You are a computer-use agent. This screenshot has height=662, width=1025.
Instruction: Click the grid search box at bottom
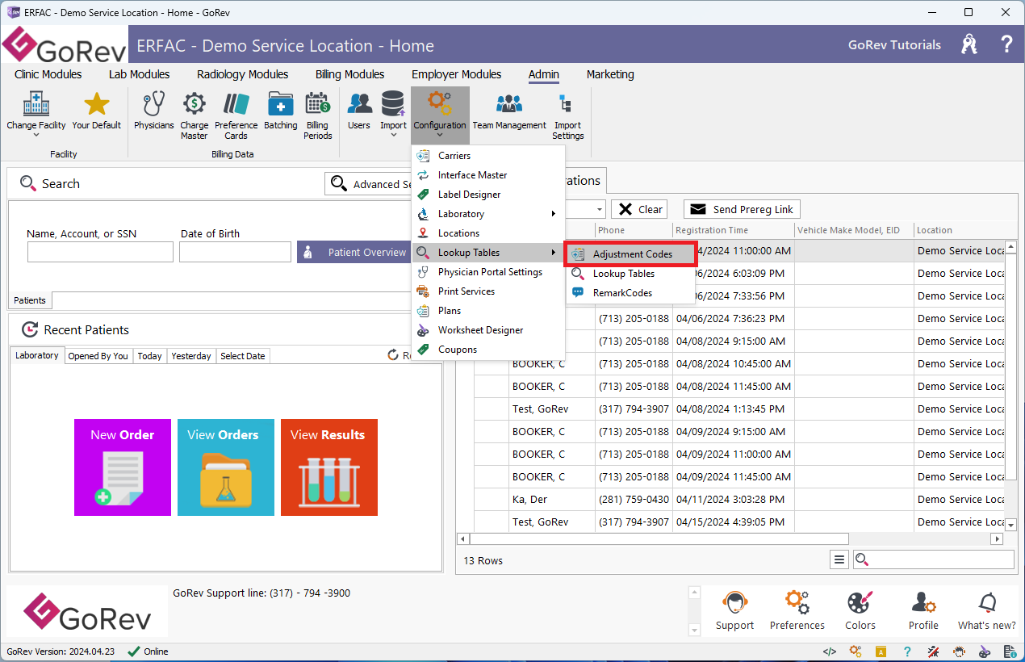tap(934, 559)
